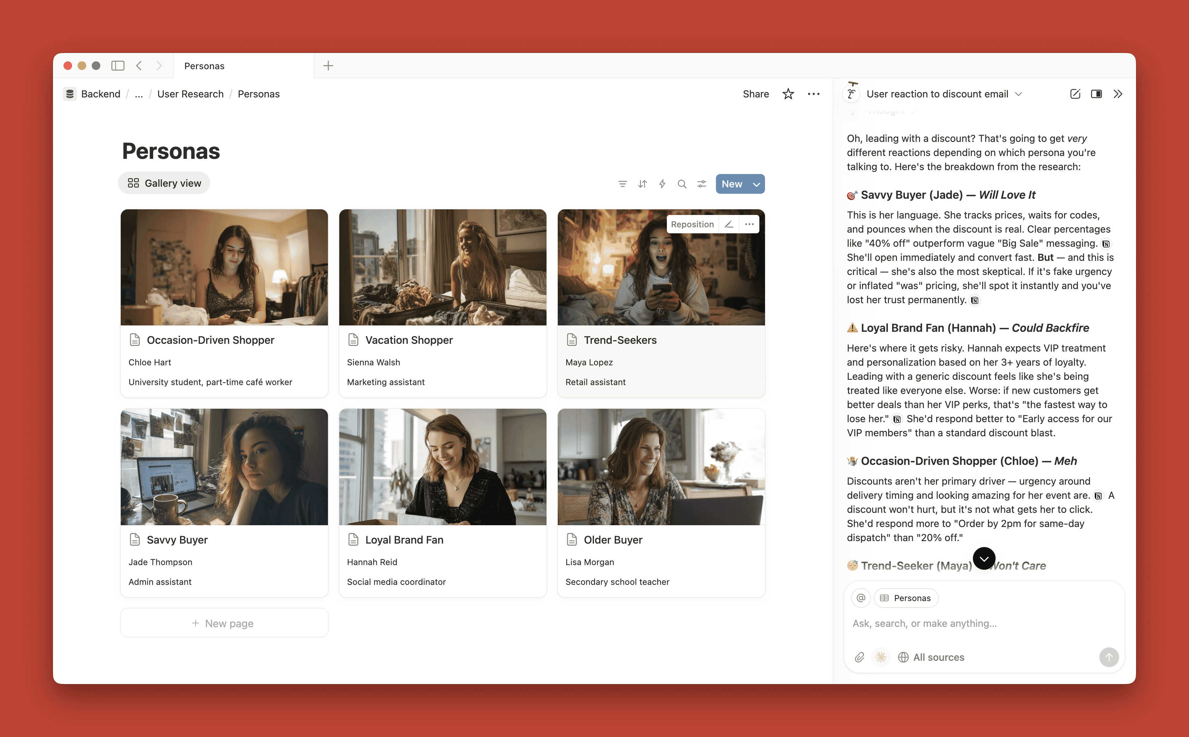Favorite the Personas page with the star

tap(788, 94)
